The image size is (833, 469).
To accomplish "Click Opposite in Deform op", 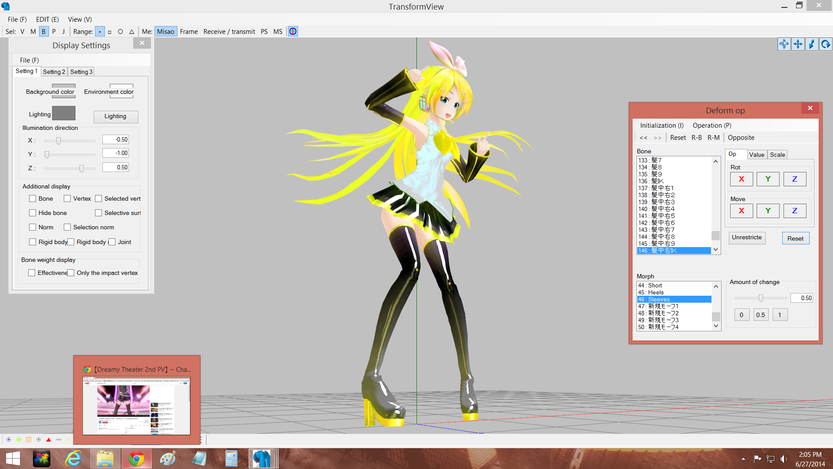I will (x=741, y=137).
